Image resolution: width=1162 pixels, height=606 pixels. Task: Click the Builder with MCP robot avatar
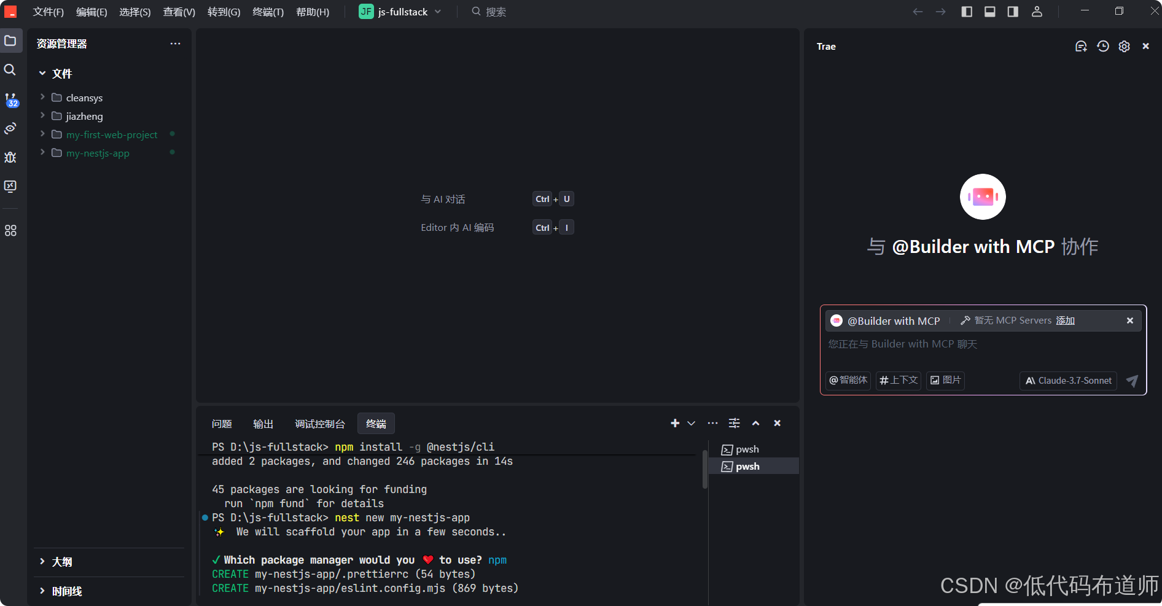pyautogui.click(x=983, y=196)
